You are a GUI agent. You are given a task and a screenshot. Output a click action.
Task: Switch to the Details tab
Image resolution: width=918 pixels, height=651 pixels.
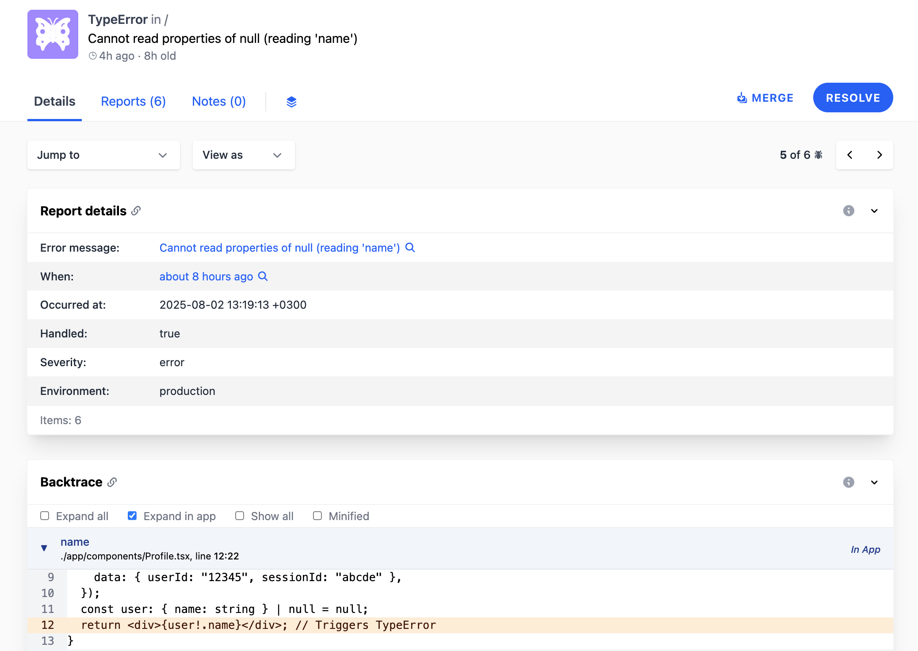click(x=54, y=101)
